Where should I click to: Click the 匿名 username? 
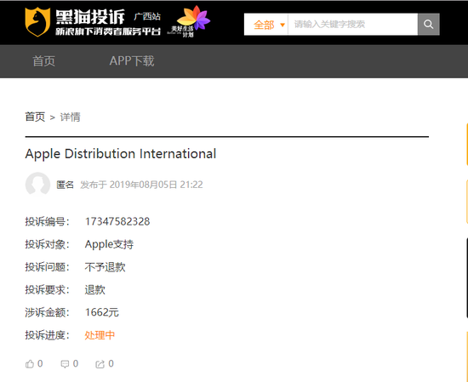pos(65,185)
